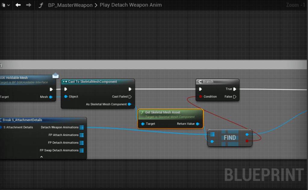
Task: Click the FP Attach Animations map pin
Action: pyautogui.click(x=82, y=135)
